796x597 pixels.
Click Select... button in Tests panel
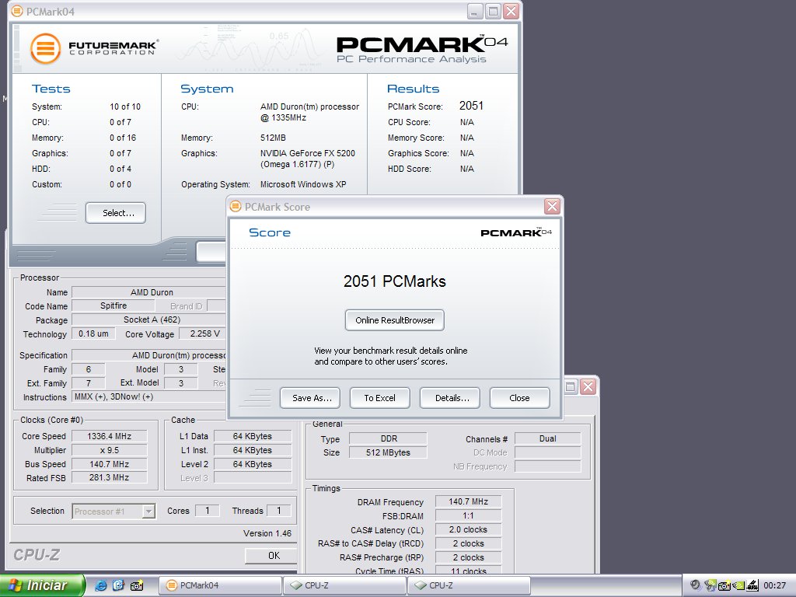coord(116,213)
